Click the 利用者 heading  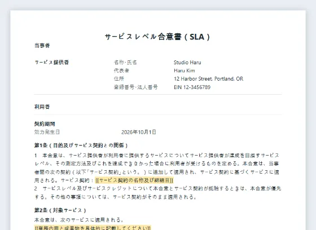pyautogui.click(x=42, y=107)
